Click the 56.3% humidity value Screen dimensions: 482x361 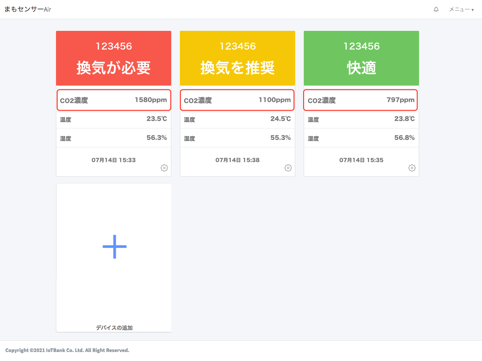[157, 138]
